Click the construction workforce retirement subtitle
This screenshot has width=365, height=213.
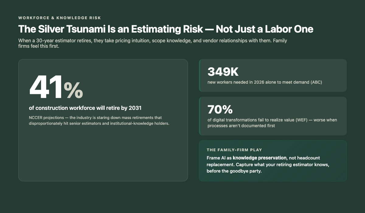tap(85, 108)
